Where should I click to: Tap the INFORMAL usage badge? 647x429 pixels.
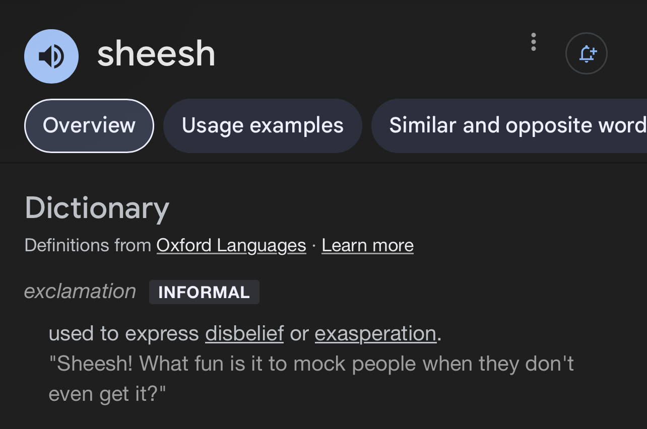[204, 292]
